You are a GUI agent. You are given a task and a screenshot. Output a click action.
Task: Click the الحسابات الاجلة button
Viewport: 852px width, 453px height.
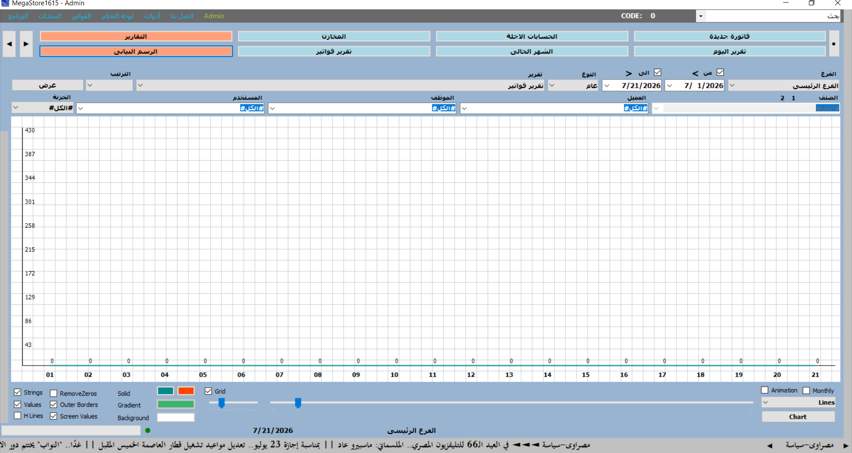pyautogui.click(x=532, y=36)
